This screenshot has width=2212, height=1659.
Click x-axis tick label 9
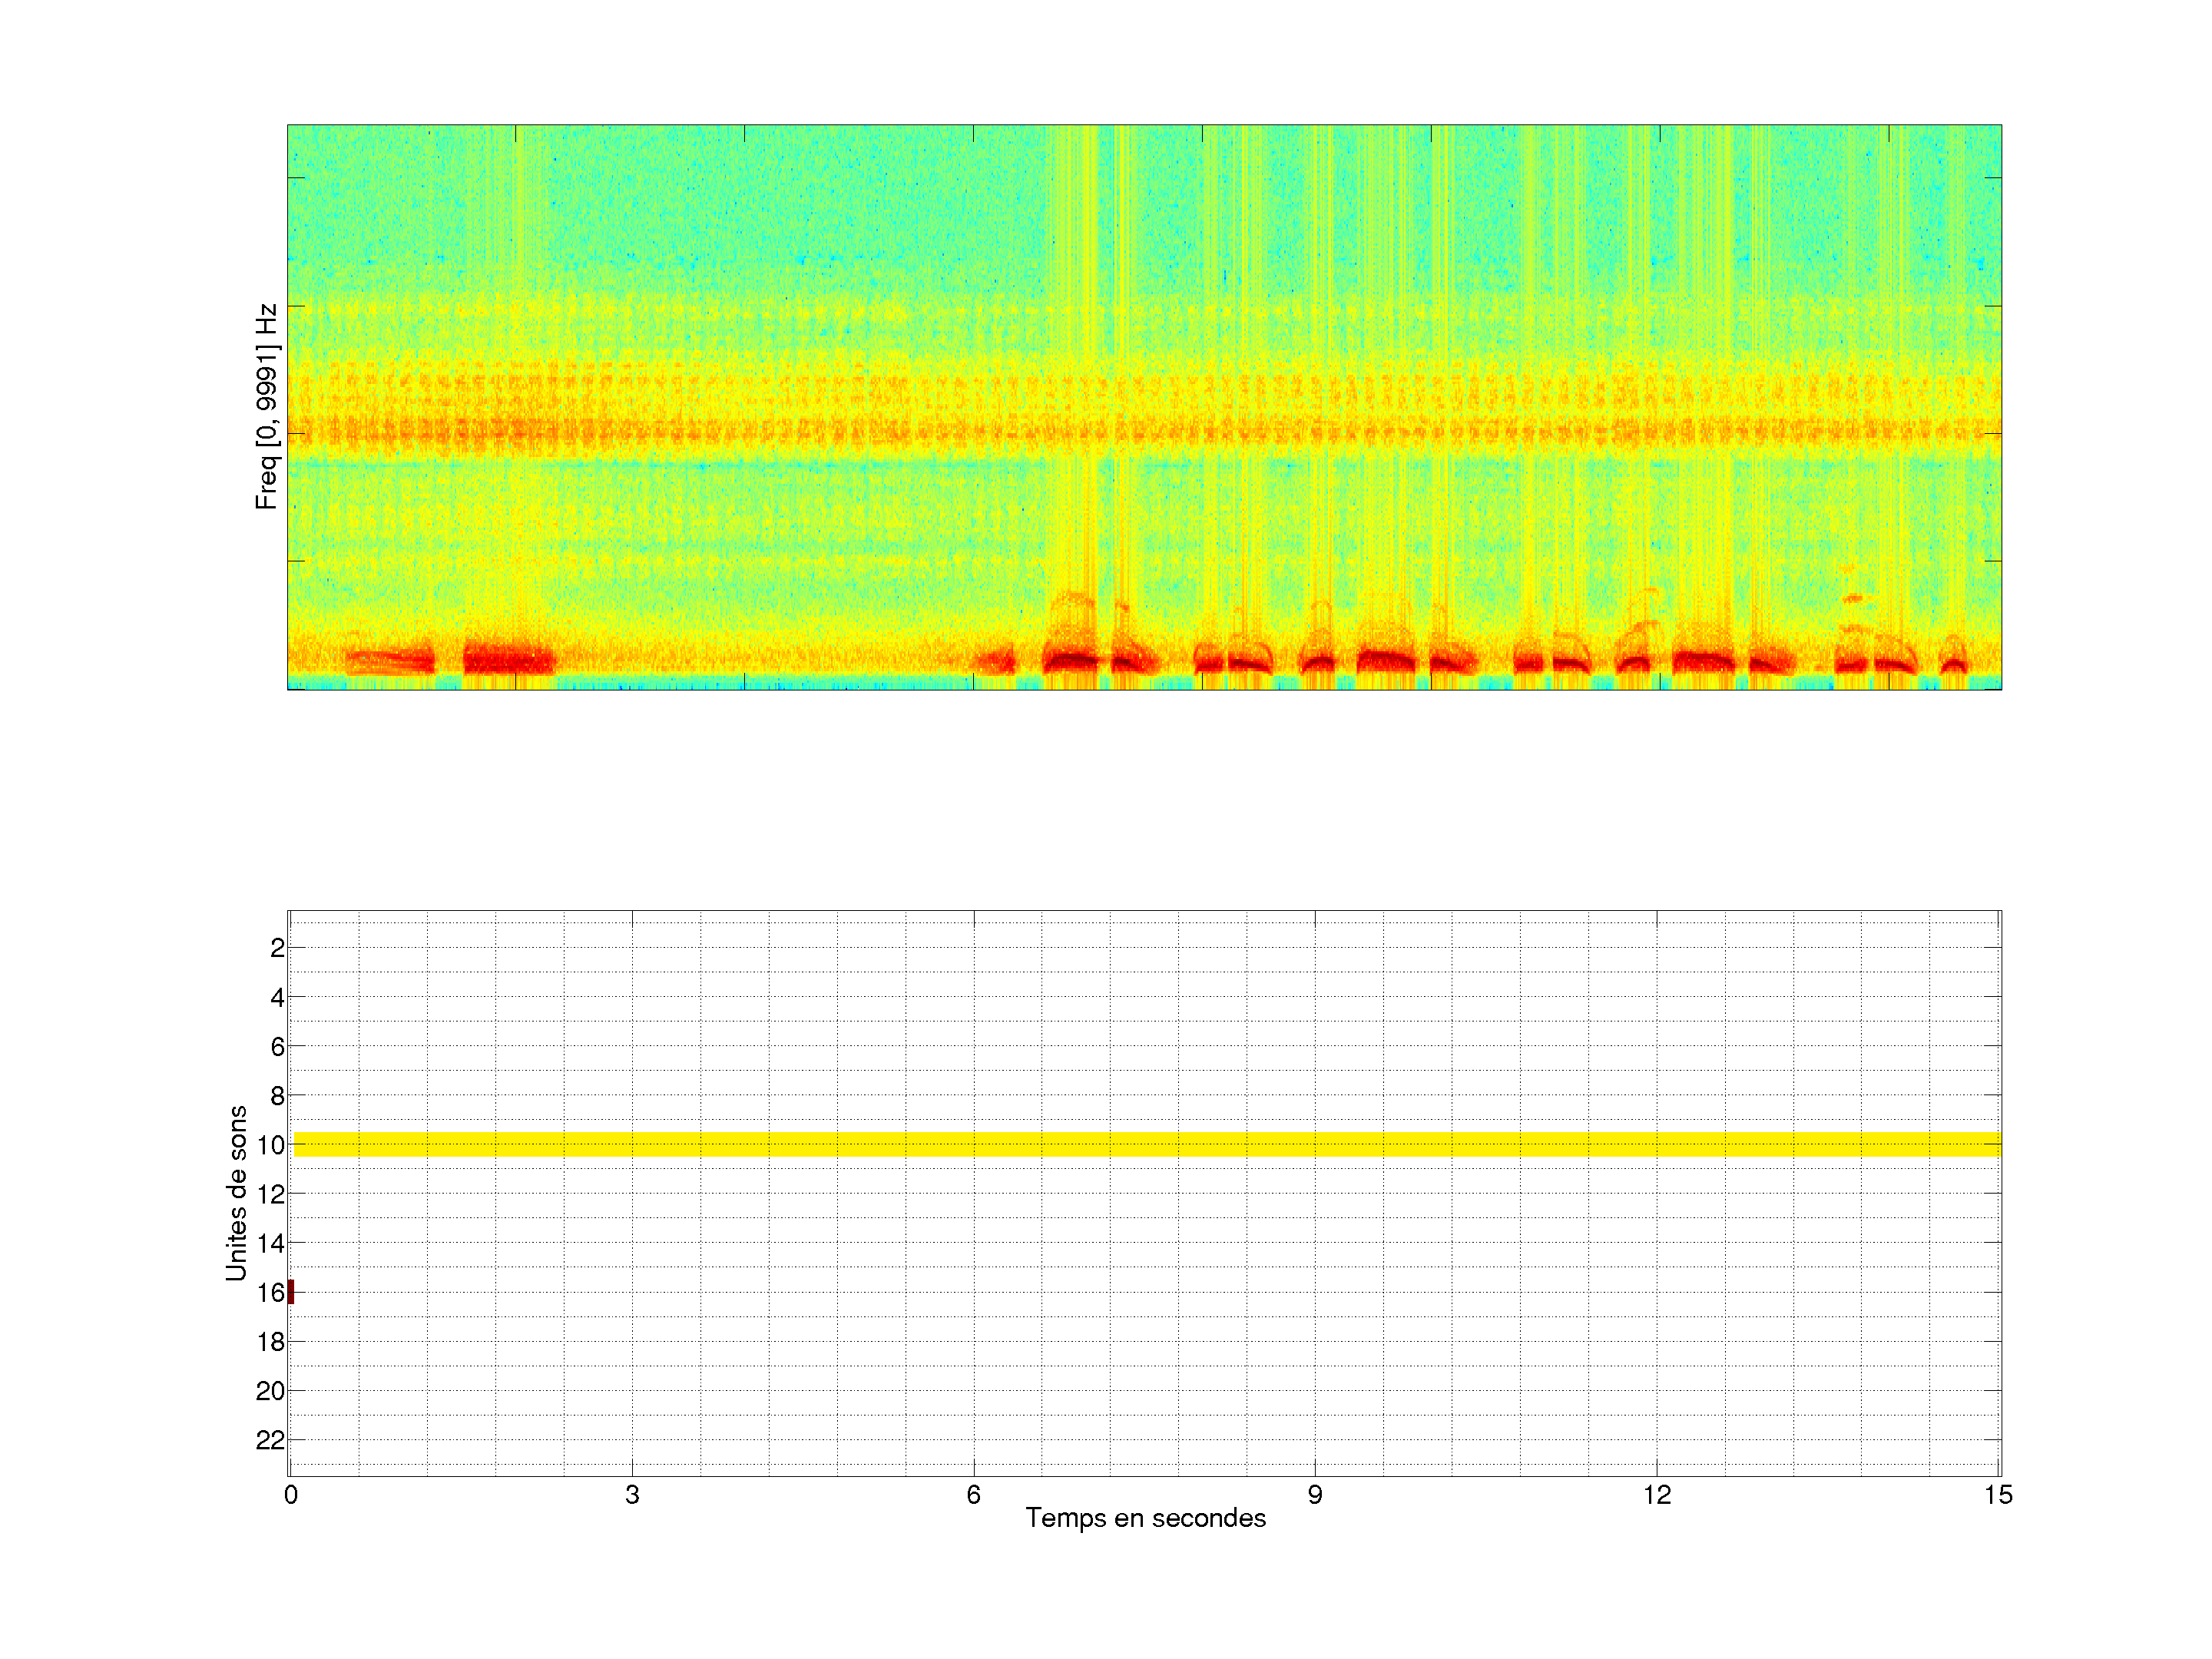1315,1495
